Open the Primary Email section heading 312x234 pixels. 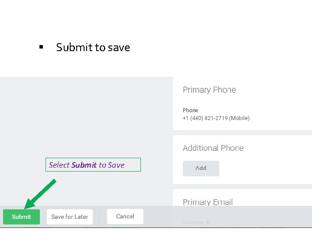point(208,202)
